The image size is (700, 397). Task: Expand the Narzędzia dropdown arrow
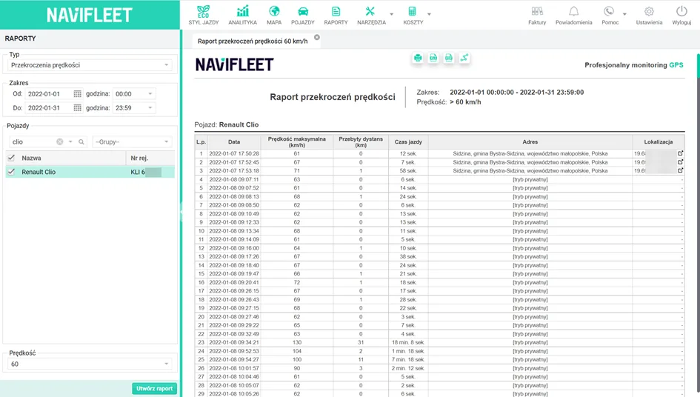[392, 14]
